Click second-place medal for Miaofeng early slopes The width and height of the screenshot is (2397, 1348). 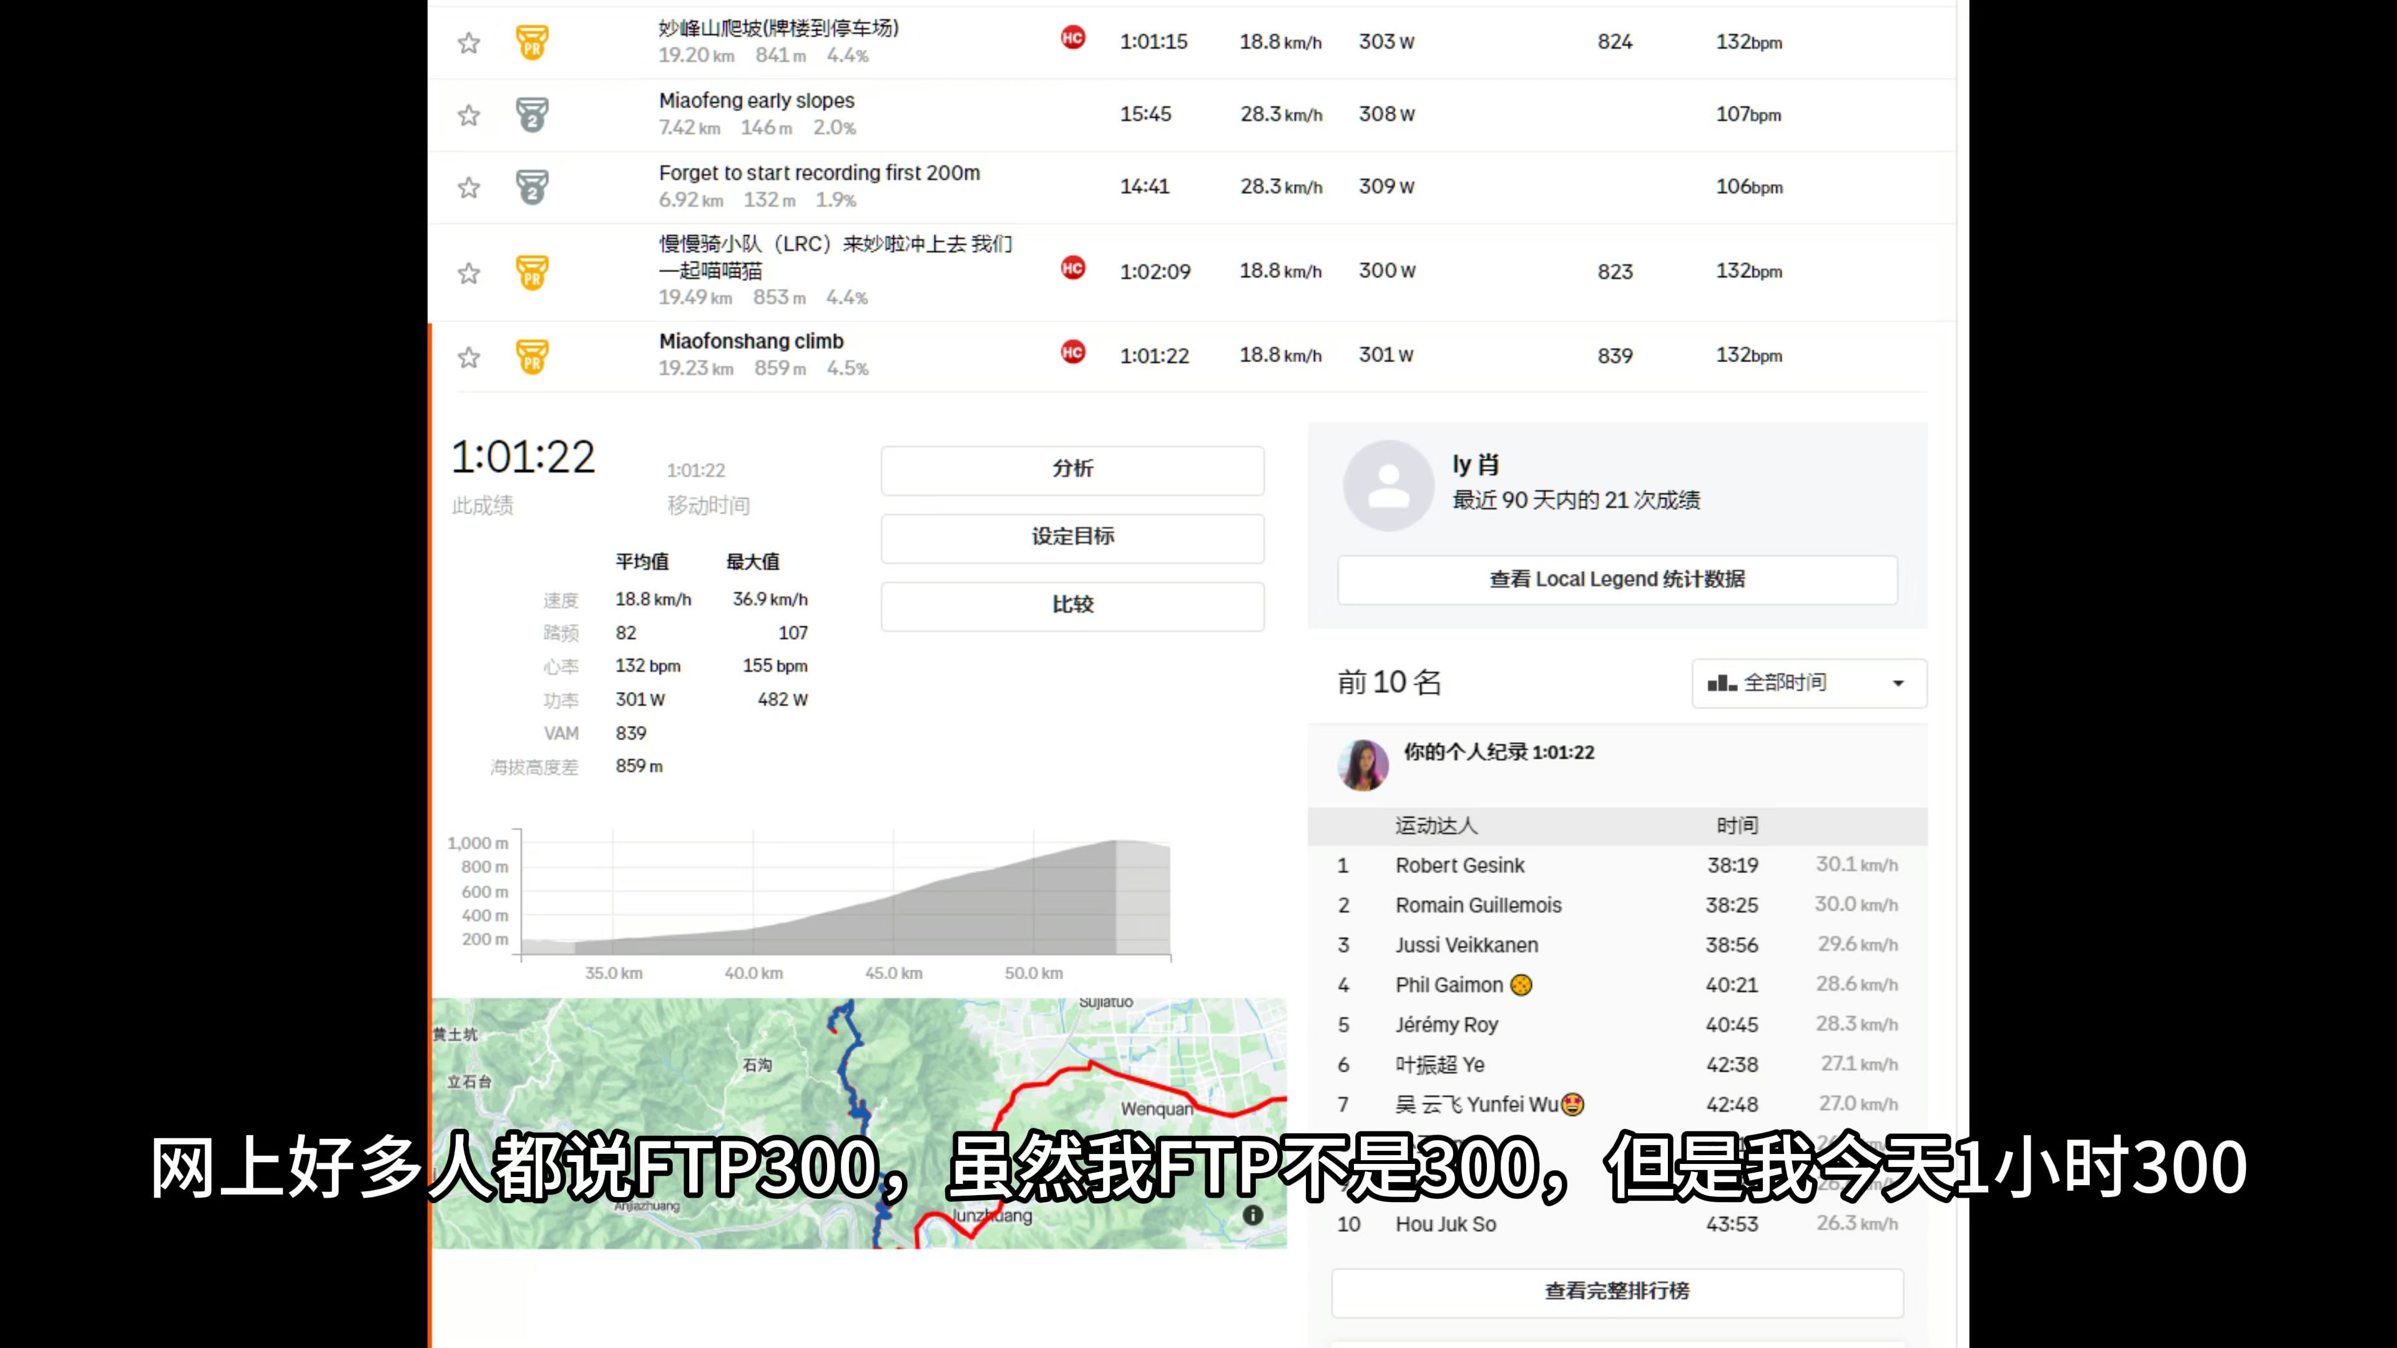click(532, 114)
